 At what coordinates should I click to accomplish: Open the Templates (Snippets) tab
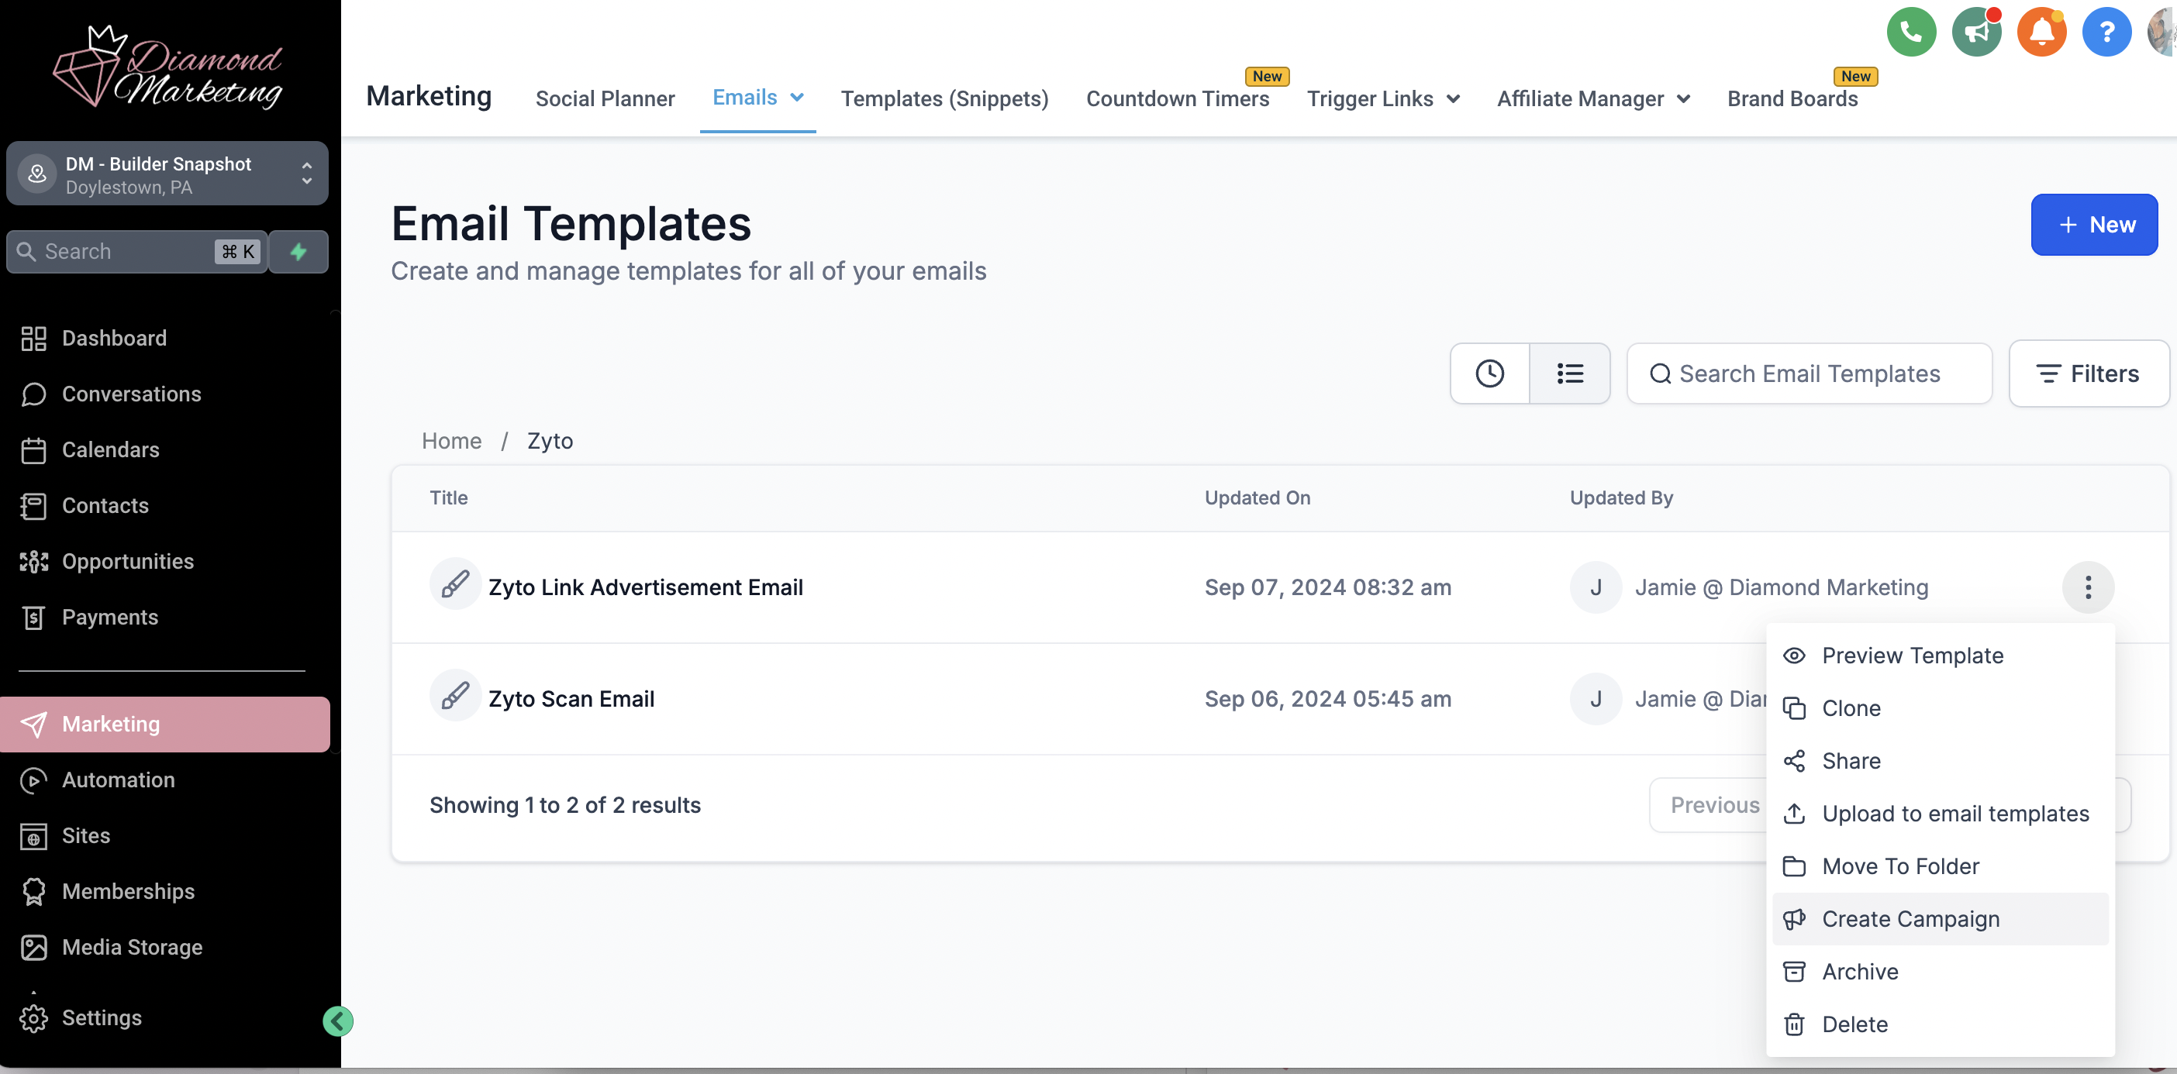tap(944, 99)
